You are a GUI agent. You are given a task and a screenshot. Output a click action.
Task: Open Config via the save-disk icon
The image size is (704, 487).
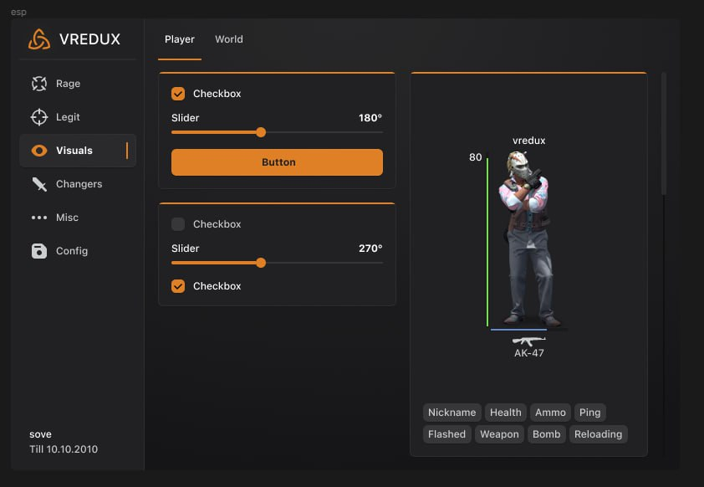tap(39, 251)
